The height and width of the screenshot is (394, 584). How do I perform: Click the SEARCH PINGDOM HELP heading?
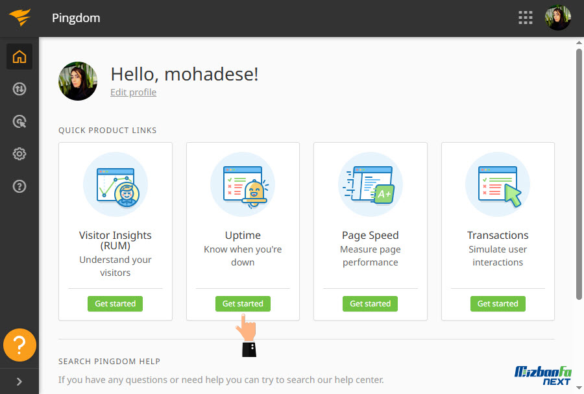109,362
